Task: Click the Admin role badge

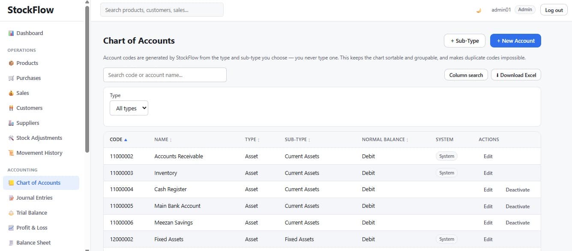Action: click(x=525, y=10)
